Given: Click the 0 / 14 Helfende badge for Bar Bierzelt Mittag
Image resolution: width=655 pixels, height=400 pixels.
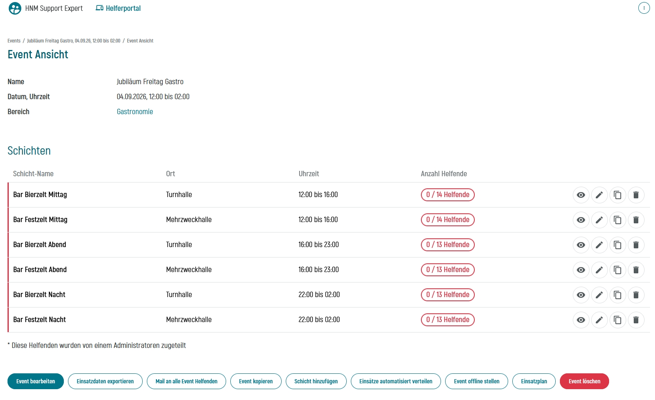Looking at the screenshot, I should [x=448, y=195].
